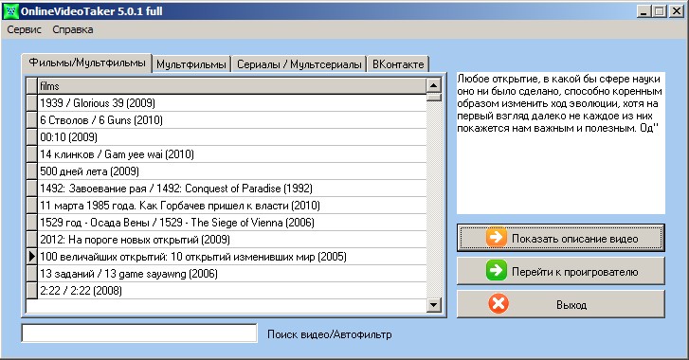Image resolution: width=689 pixels, height=360 pixels.
Task: Click row selector beside 1939 / Glorious 39
Action: [31, 102]
